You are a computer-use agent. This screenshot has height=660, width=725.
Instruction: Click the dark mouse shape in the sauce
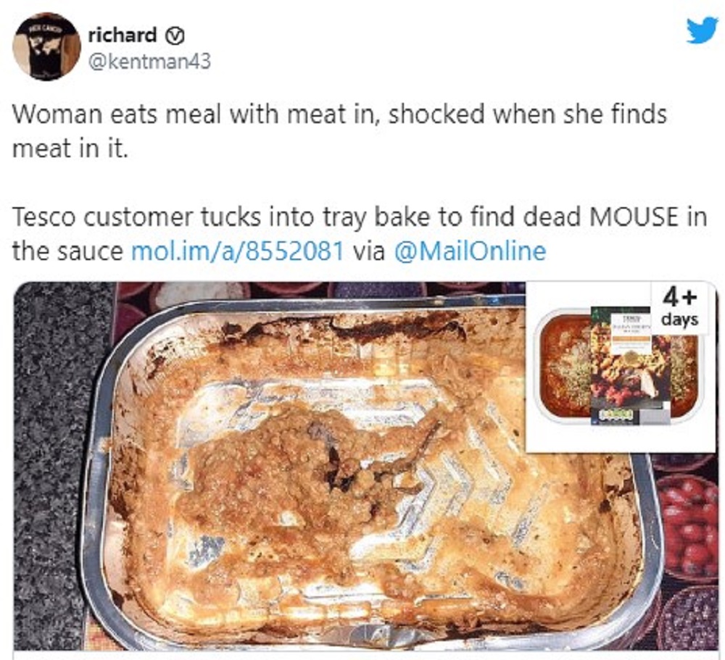pos(340,462)
